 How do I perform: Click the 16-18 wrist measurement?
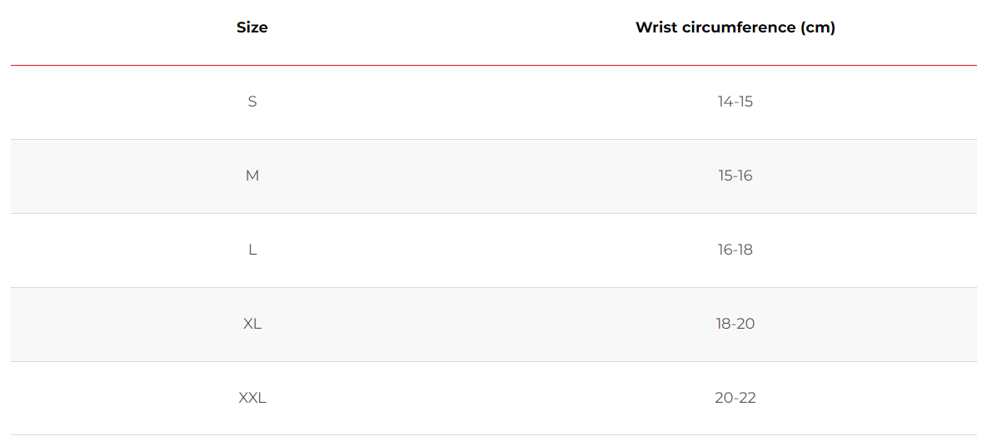tap(735, 250)
